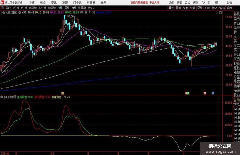This screenshot has width=240, height=155.
Task: Click the 财 marker on chart
Action: [213, 93]
